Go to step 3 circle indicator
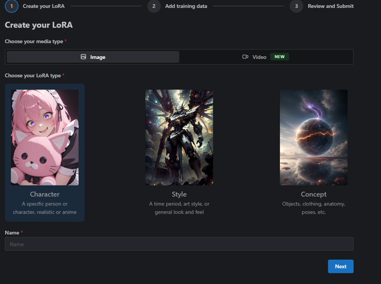This screenshot has width=381, height=284. tap(296, 6)
